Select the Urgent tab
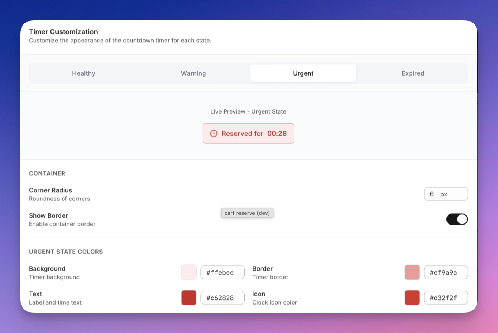The image size is (498, 333). point(303,73)
